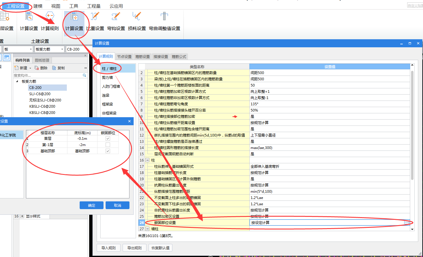
Task: Open the 云应用 ribbon tab
Action: coord(116,6)
